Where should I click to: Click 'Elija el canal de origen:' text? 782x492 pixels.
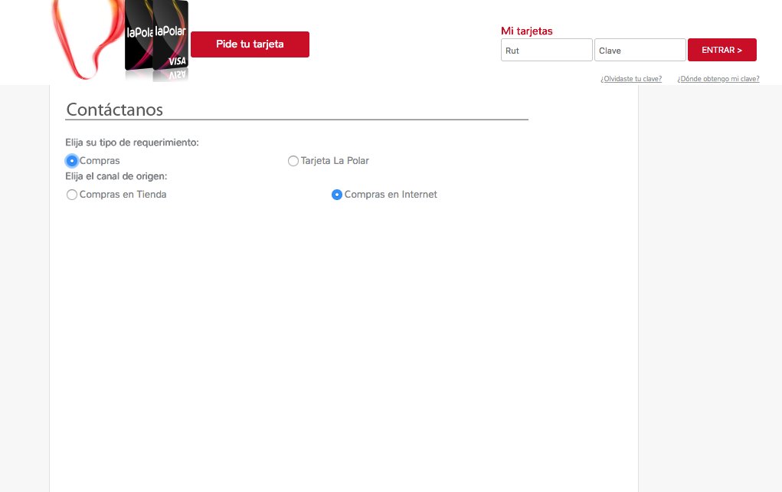(116, 176)
